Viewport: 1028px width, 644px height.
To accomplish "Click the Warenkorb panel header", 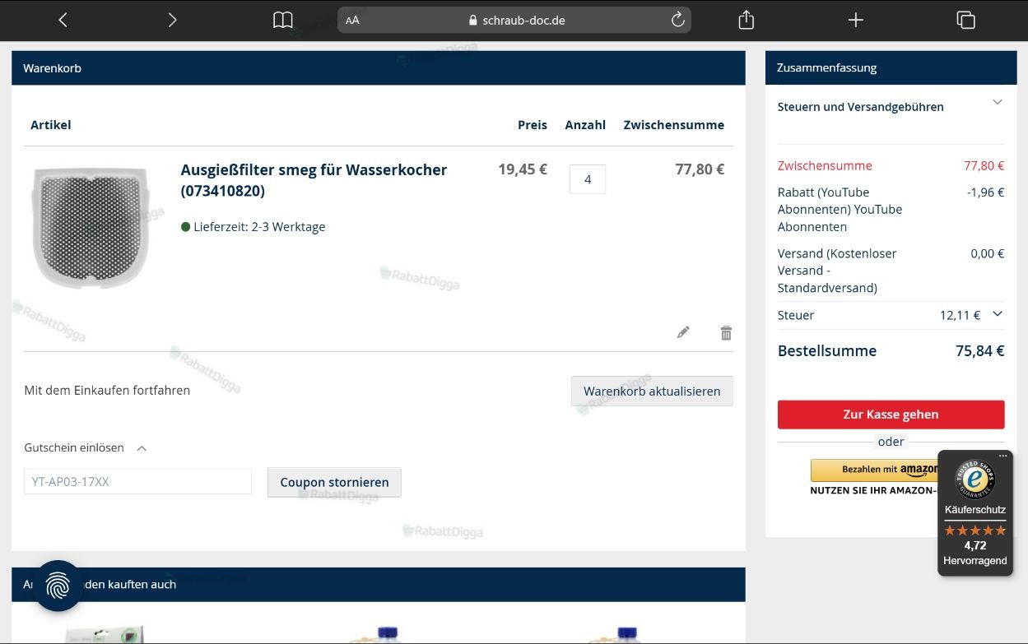I will pos(379,68).
